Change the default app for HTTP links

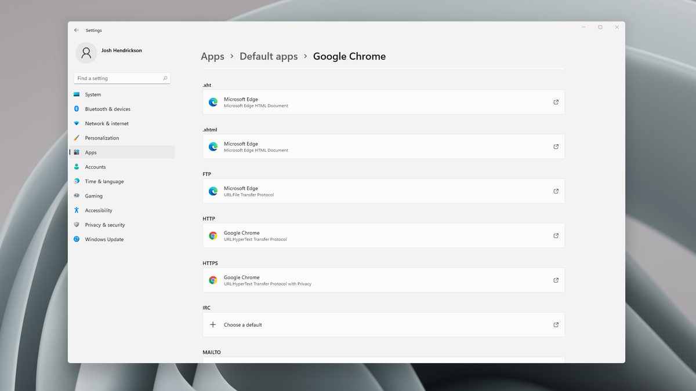coord(383,235)
